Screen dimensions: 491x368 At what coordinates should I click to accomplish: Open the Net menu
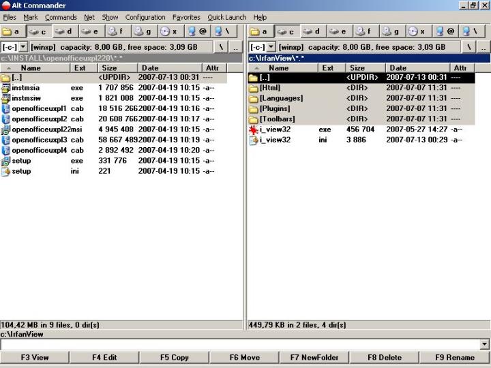(x=89, y=17)
